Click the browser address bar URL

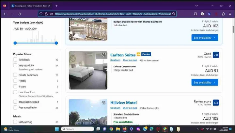[113, 14]
